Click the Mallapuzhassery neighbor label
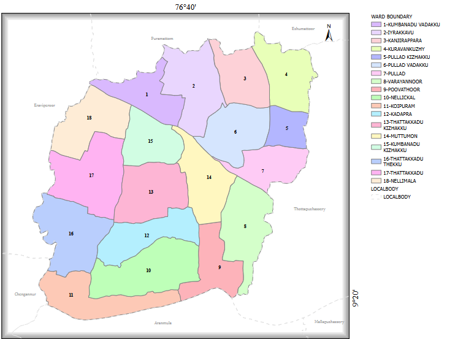Viewport: 466px width, 339px height. pyautogui.click(x=329, y=322)
